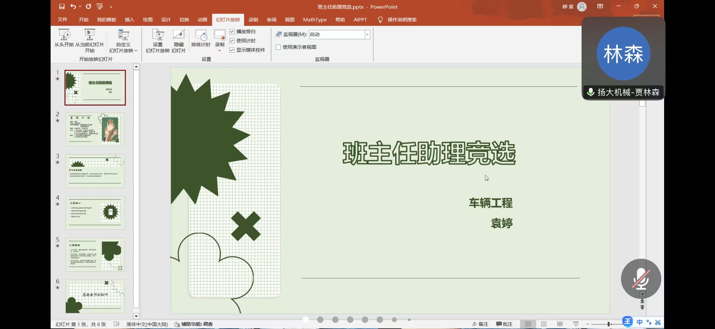
Task: Click Rehearse Timings icon
Action: [201, 35]
